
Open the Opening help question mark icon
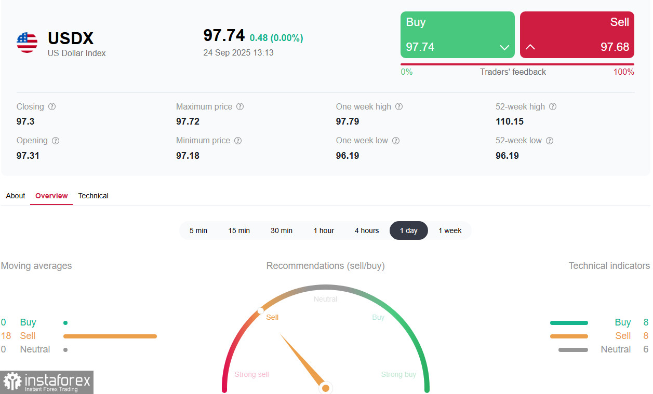tap(56, 141)
